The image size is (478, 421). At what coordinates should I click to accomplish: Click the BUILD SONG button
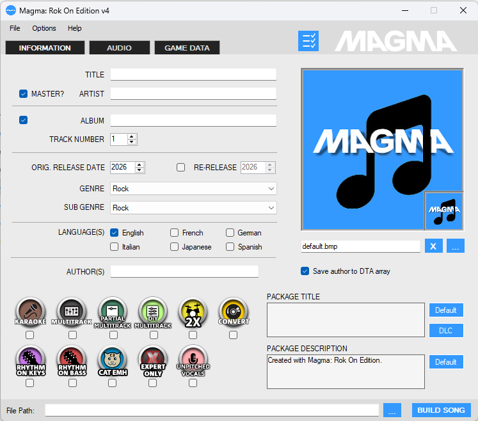click(x=441, y=410)
